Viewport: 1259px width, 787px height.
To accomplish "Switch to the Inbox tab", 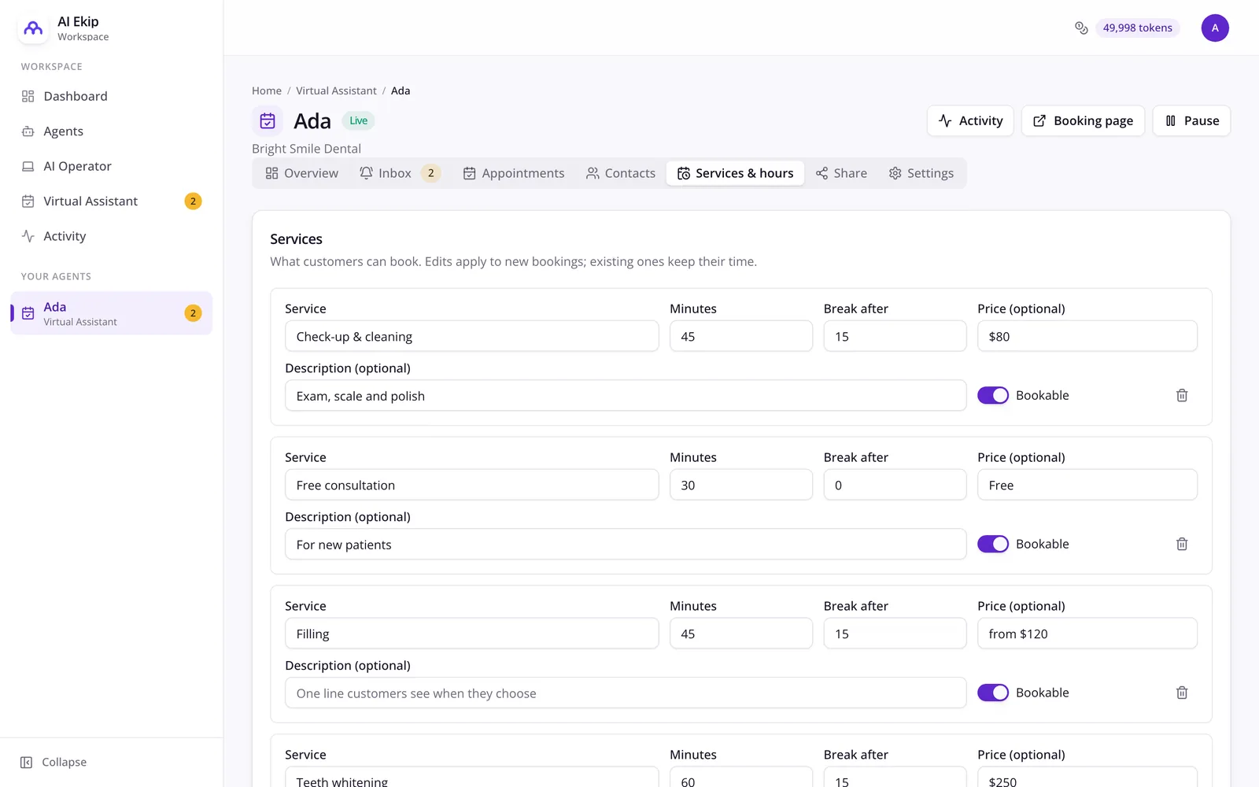I will [400, 173].
